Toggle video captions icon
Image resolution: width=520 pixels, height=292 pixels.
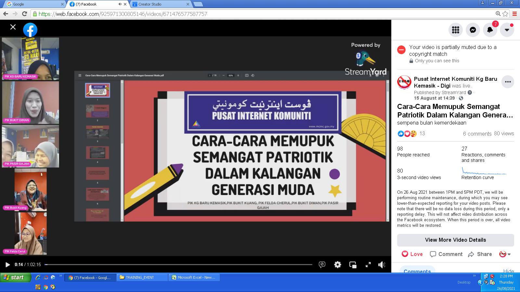pos(322,265)
